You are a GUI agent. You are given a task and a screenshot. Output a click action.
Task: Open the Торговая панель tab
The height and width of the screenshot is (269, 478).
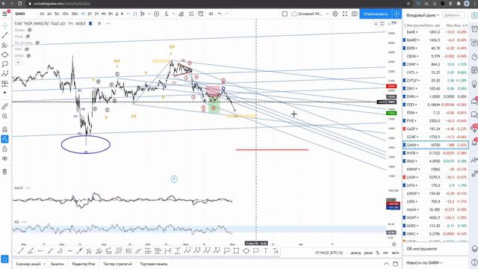pos(154,264)
